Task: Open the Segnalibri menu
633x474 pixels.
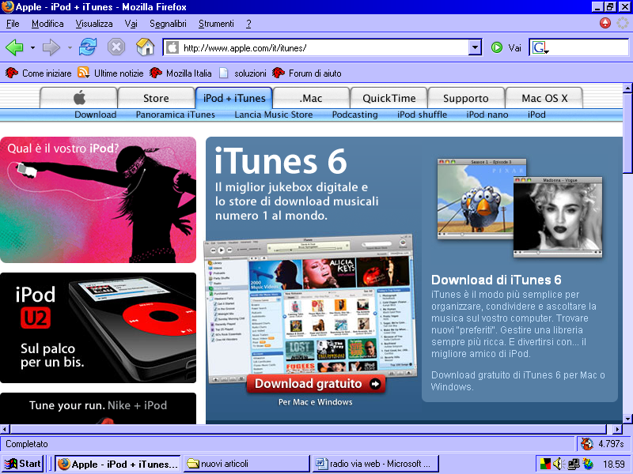Action: (x=168, y=24)
